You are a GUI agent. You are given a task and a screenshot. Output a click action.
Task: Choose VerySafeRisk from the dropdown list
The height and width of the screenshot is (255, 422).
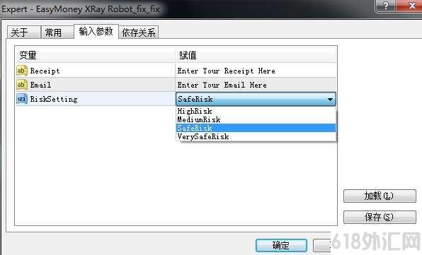[x=256, y=136]
